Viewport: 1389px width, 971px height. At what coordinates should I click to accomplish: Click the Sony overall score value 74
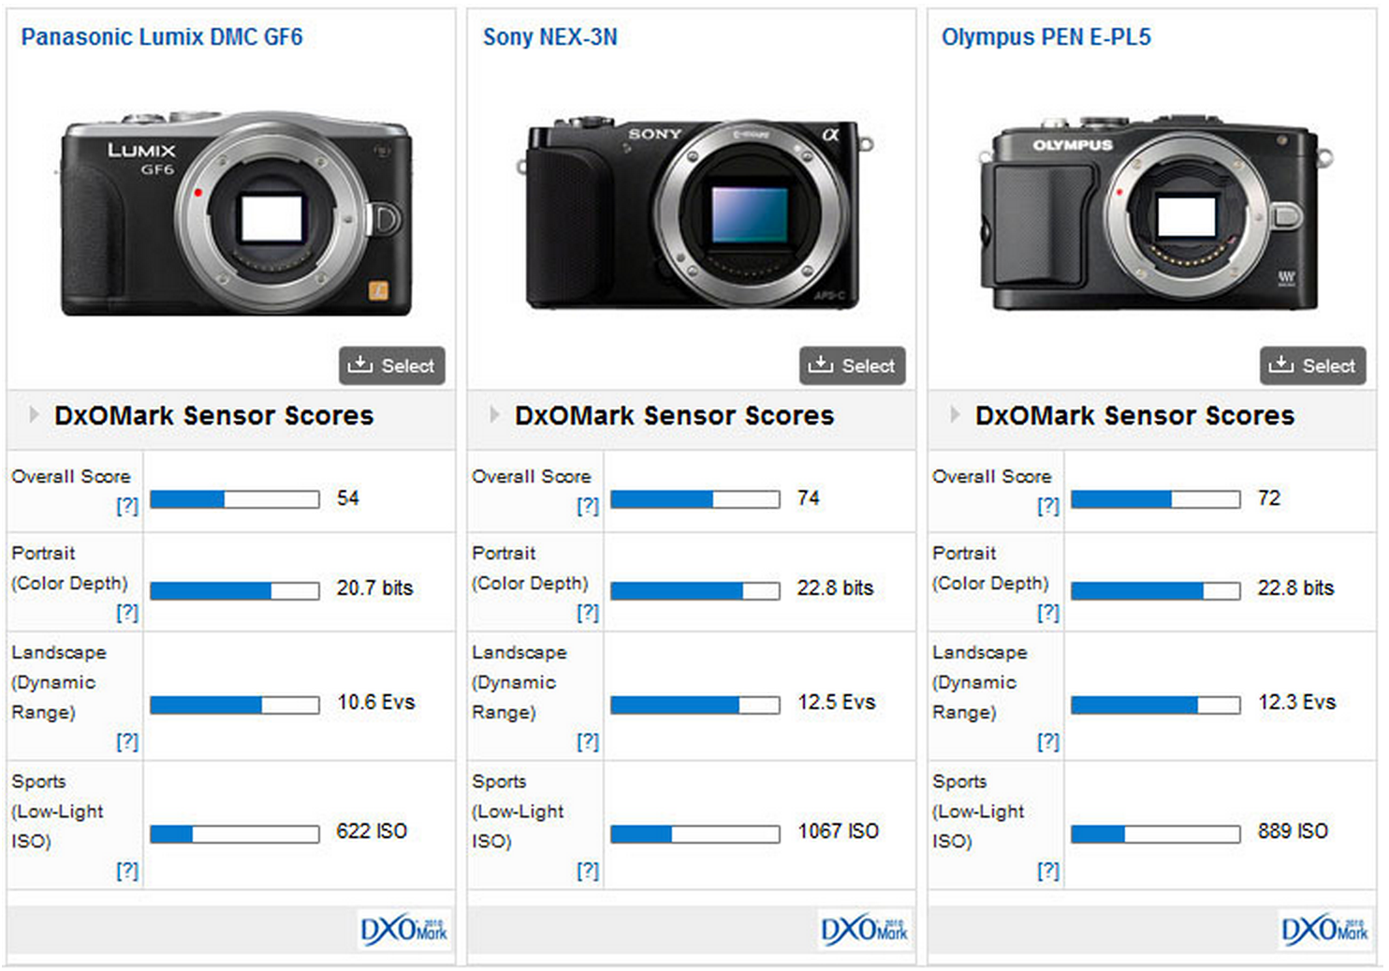point(809,499)
